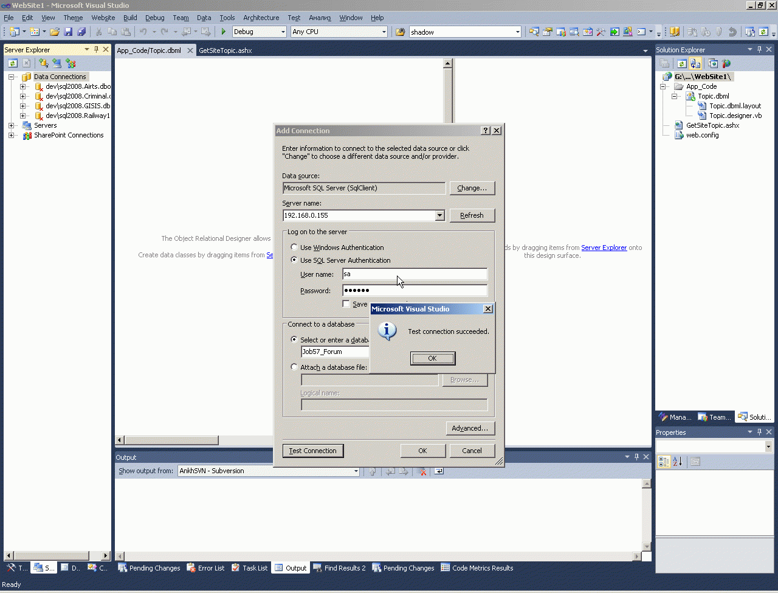
Task: Open the Website menu
Action: [x=103, y=18]
